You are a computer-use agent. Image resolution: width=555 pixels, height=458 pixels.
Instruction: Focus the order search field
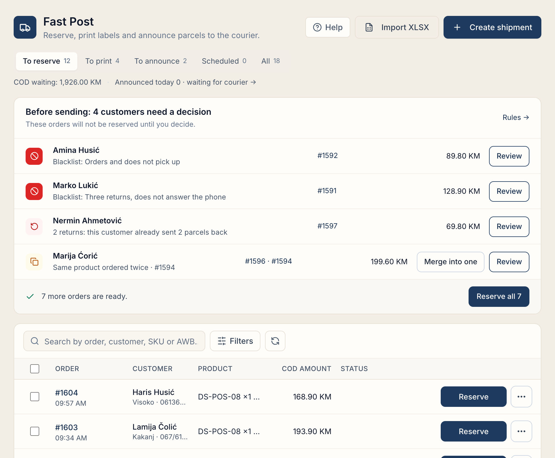[114, 341]
